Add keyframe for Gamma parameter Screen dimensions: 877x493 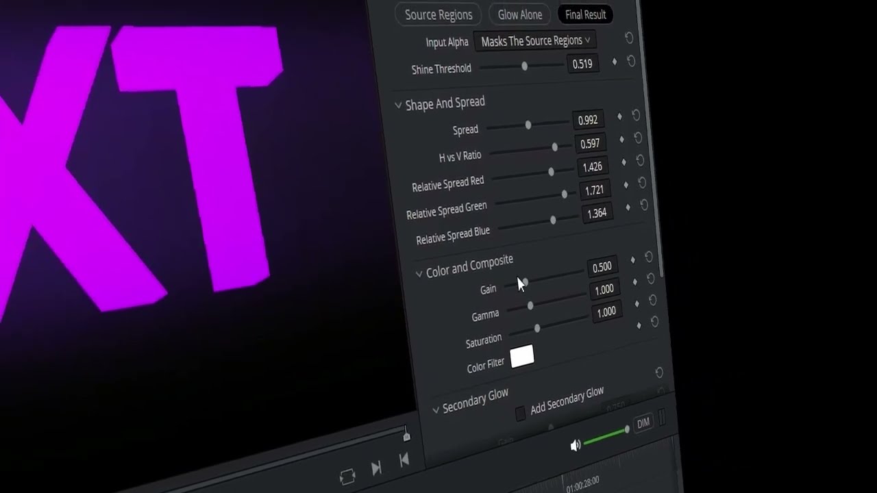[634, 281]
